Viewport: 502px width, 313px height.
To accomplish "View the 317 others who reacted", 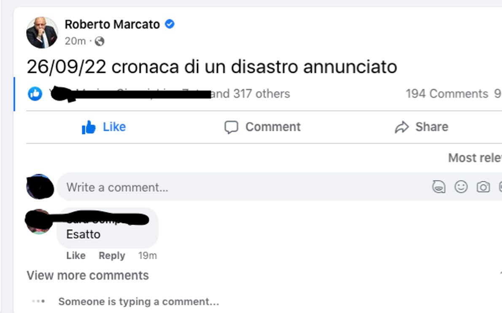I will click(250, 94).
